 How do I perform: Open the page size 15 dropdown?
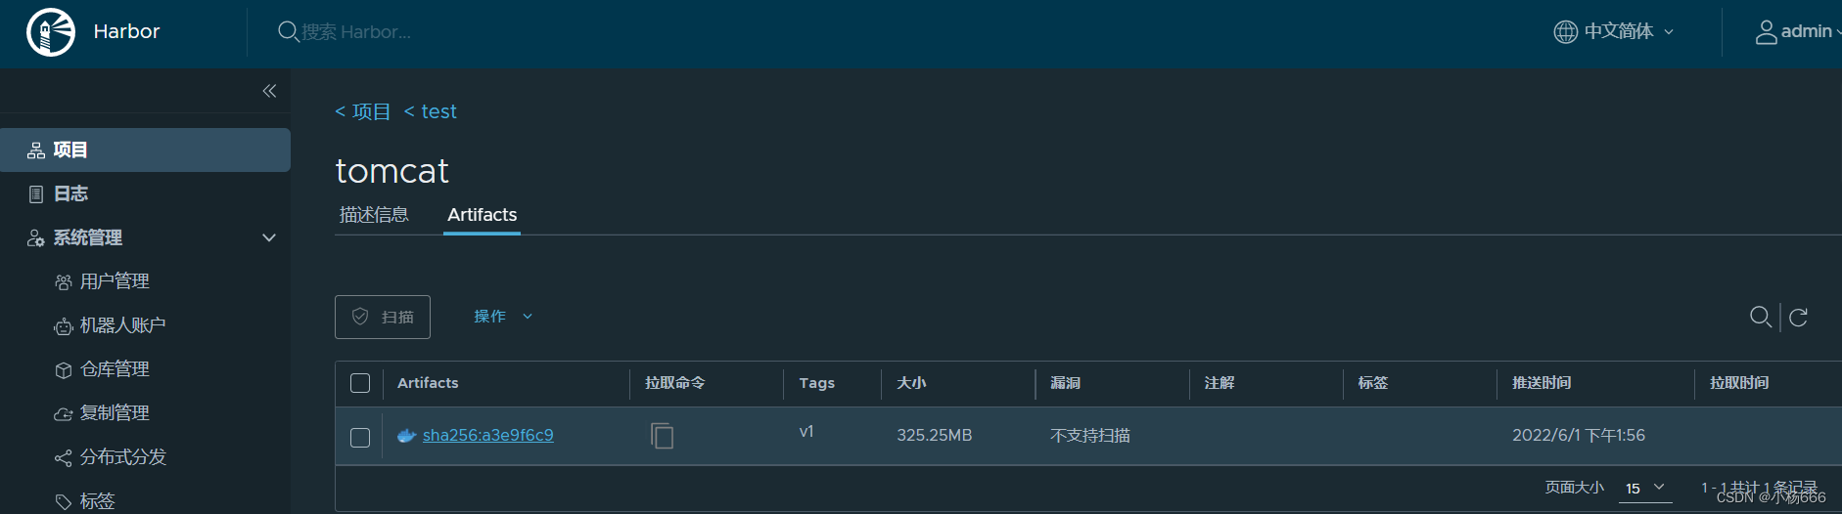(x=1645, y=488)
